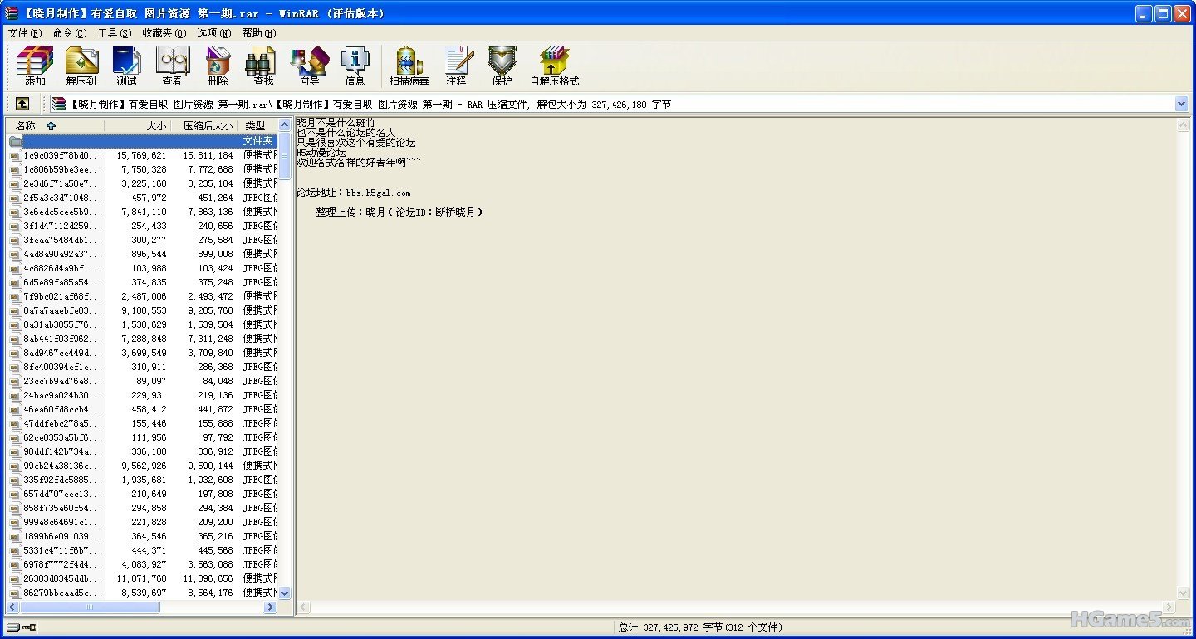Run the 测试 (Test) archive tool
1196x639 pixels.
[126, 66]
